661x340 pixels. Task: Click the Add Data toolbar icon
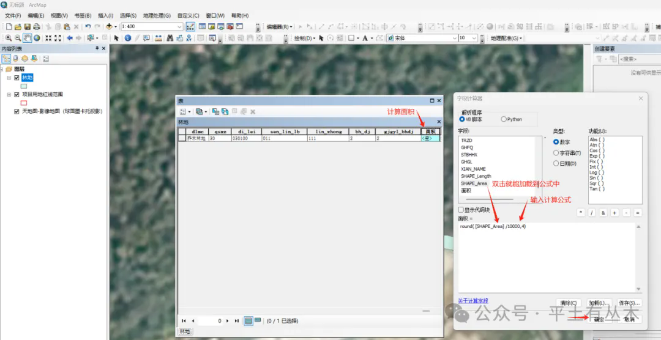click(x=110, y=27)
